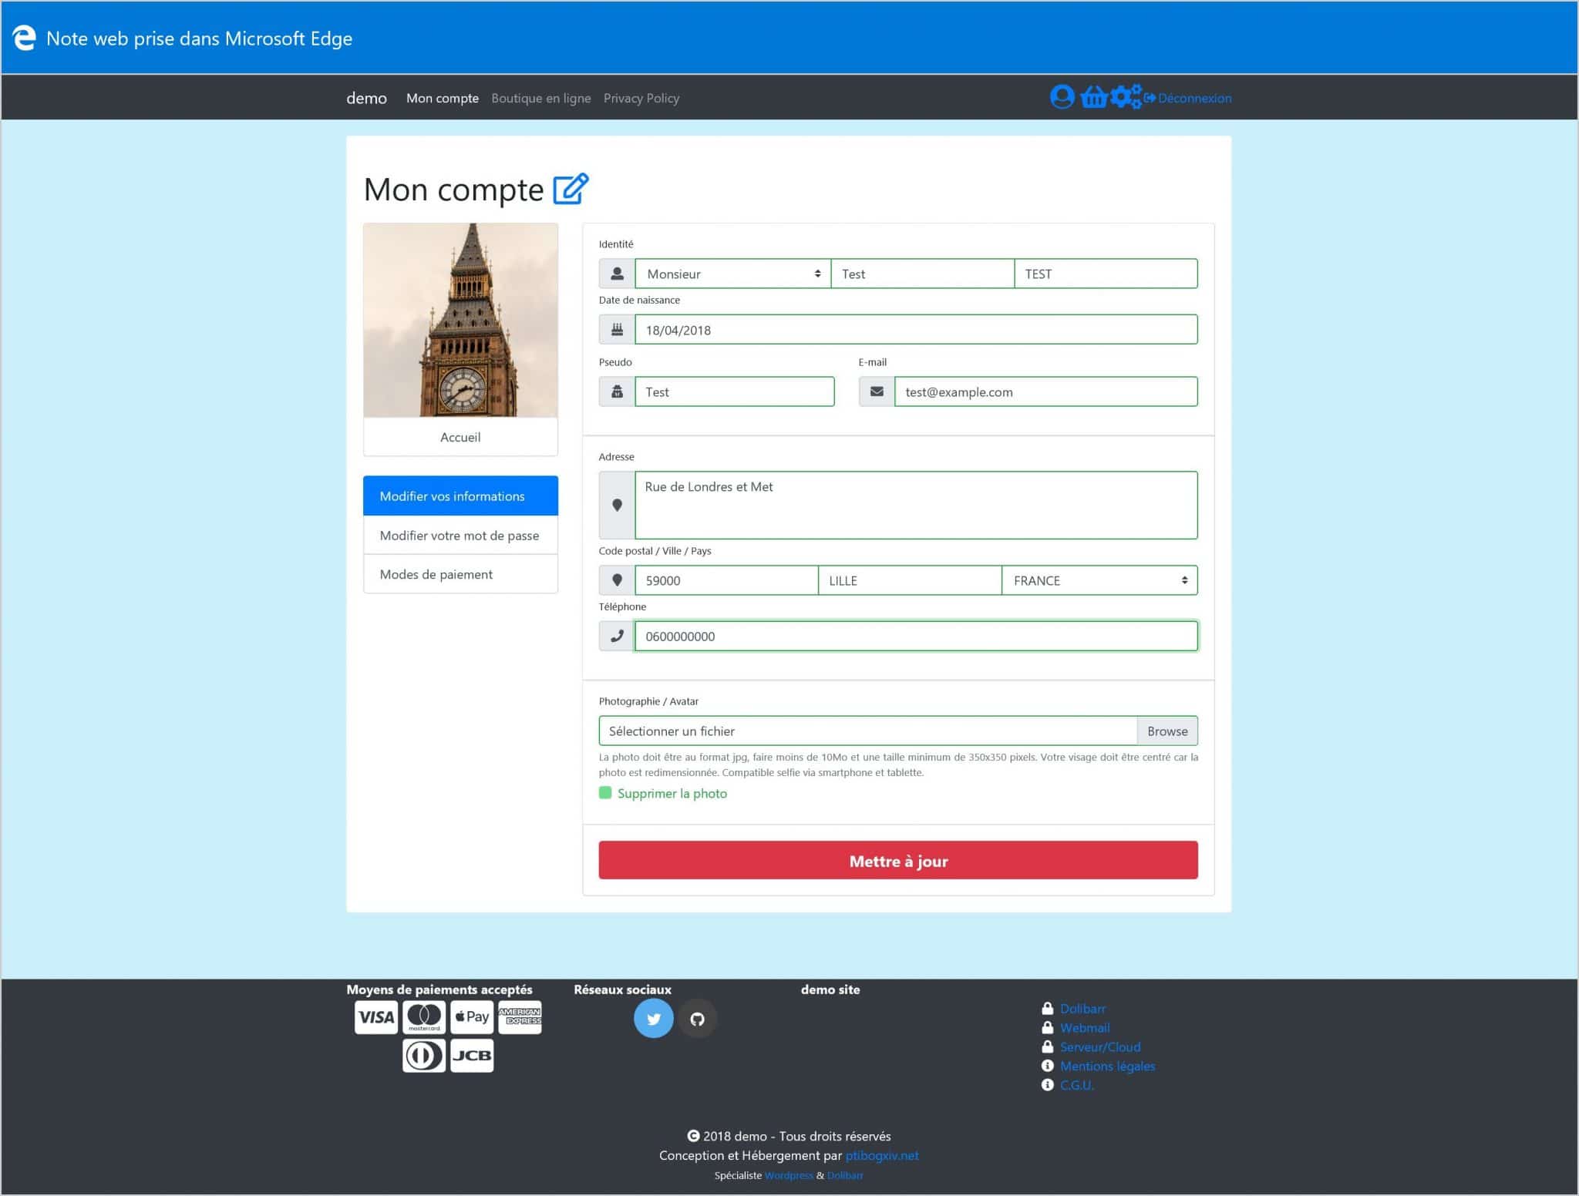1579x1196 pixels.
Task: Select Modifier votre mot de passe tab
Action: pos(460,536)
